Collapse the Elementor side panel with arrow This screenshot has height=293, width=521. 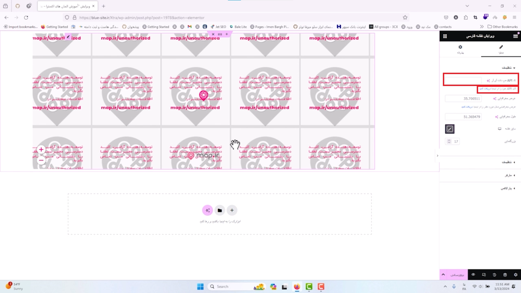[x=437, y=156]
